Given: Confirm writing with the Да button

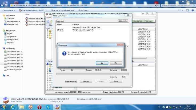Looking at the screenshot, I should point(102,63).
